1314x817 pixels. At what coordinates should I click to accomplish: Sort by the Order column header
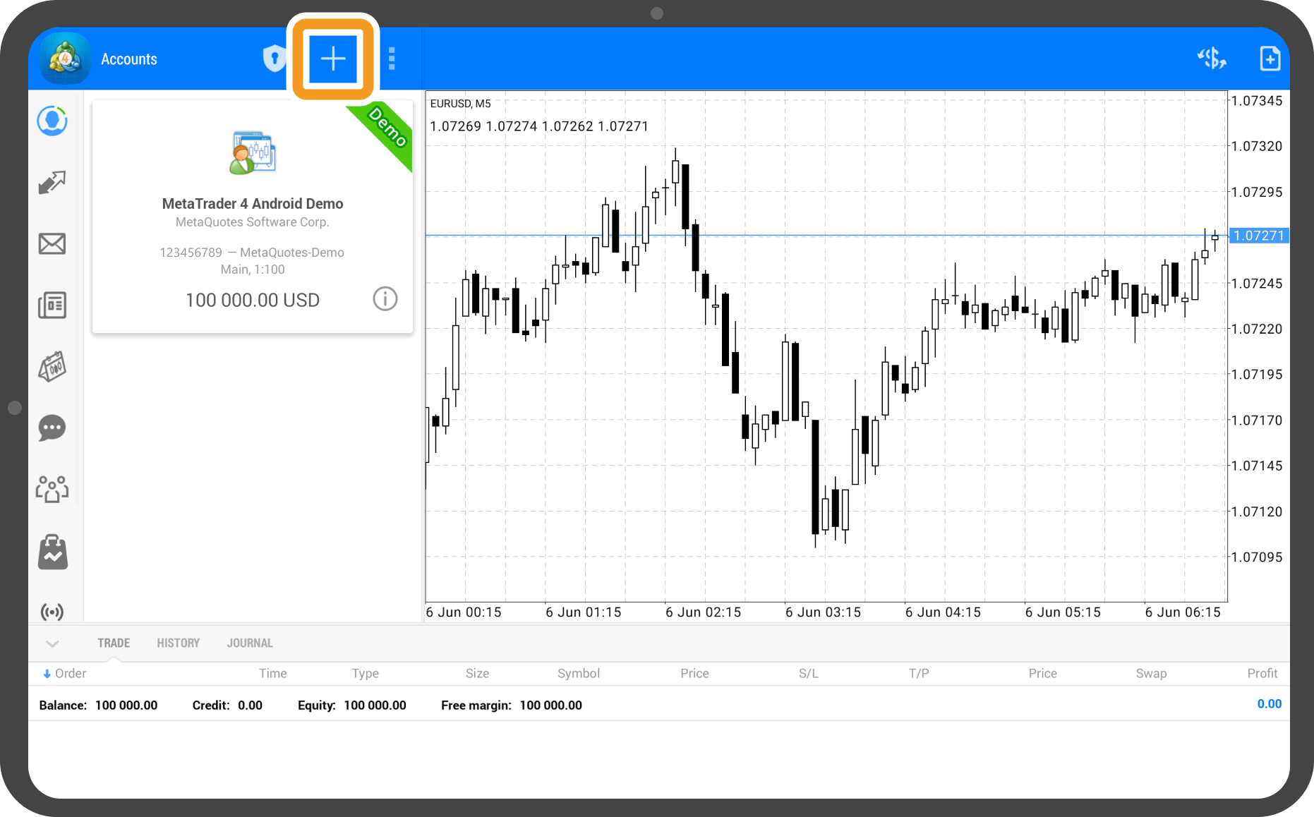[65, 674]
